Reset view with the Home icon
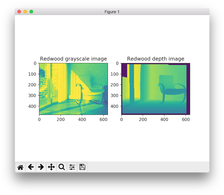 click(x=20, y=167)
